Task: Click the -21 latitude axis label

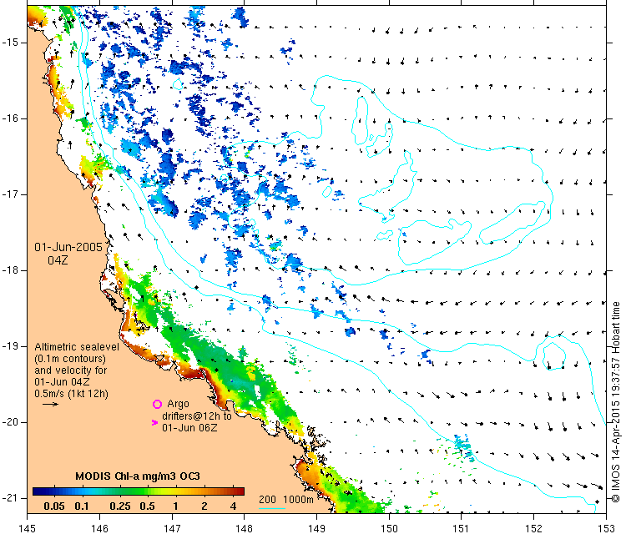Action: 9,498
